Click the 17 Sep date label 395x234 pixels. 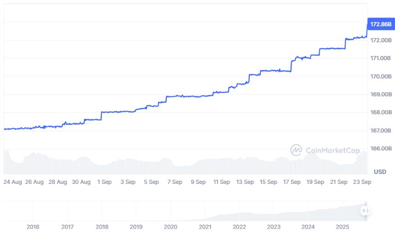click(x=292, y=182)
